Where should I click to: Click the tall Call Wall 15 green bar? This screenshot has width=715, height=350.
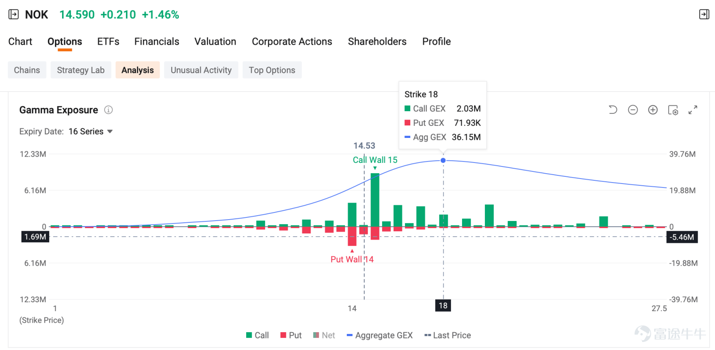pyautogui.click(x=375, y=200)
